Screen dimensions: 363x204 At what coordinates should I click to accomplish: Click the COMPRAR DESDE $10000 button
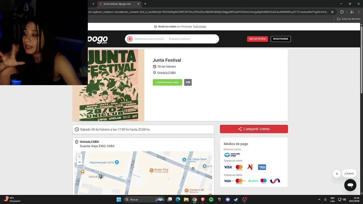click(167, 82)
